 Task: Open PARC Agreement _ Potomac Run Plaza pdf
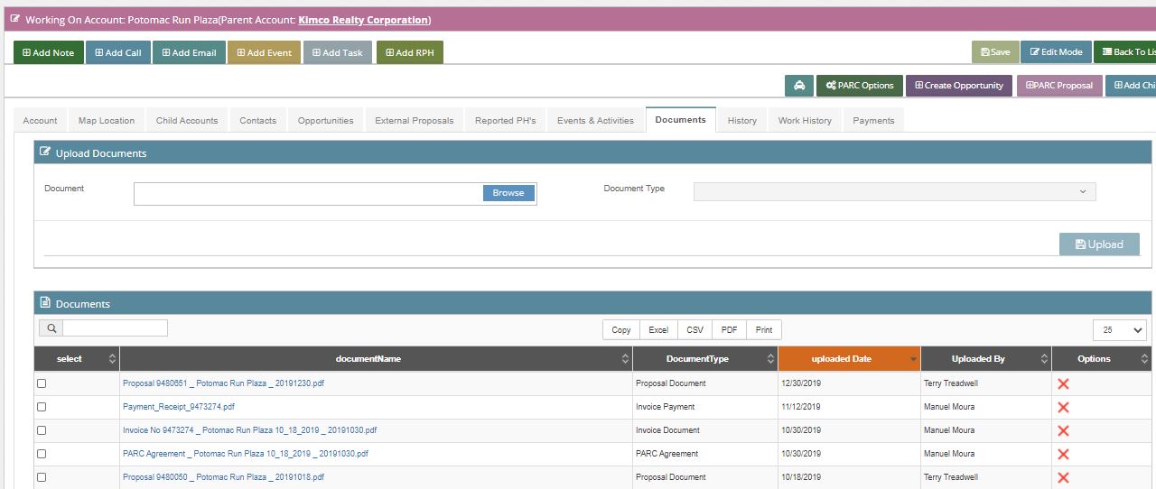[246, 454]
